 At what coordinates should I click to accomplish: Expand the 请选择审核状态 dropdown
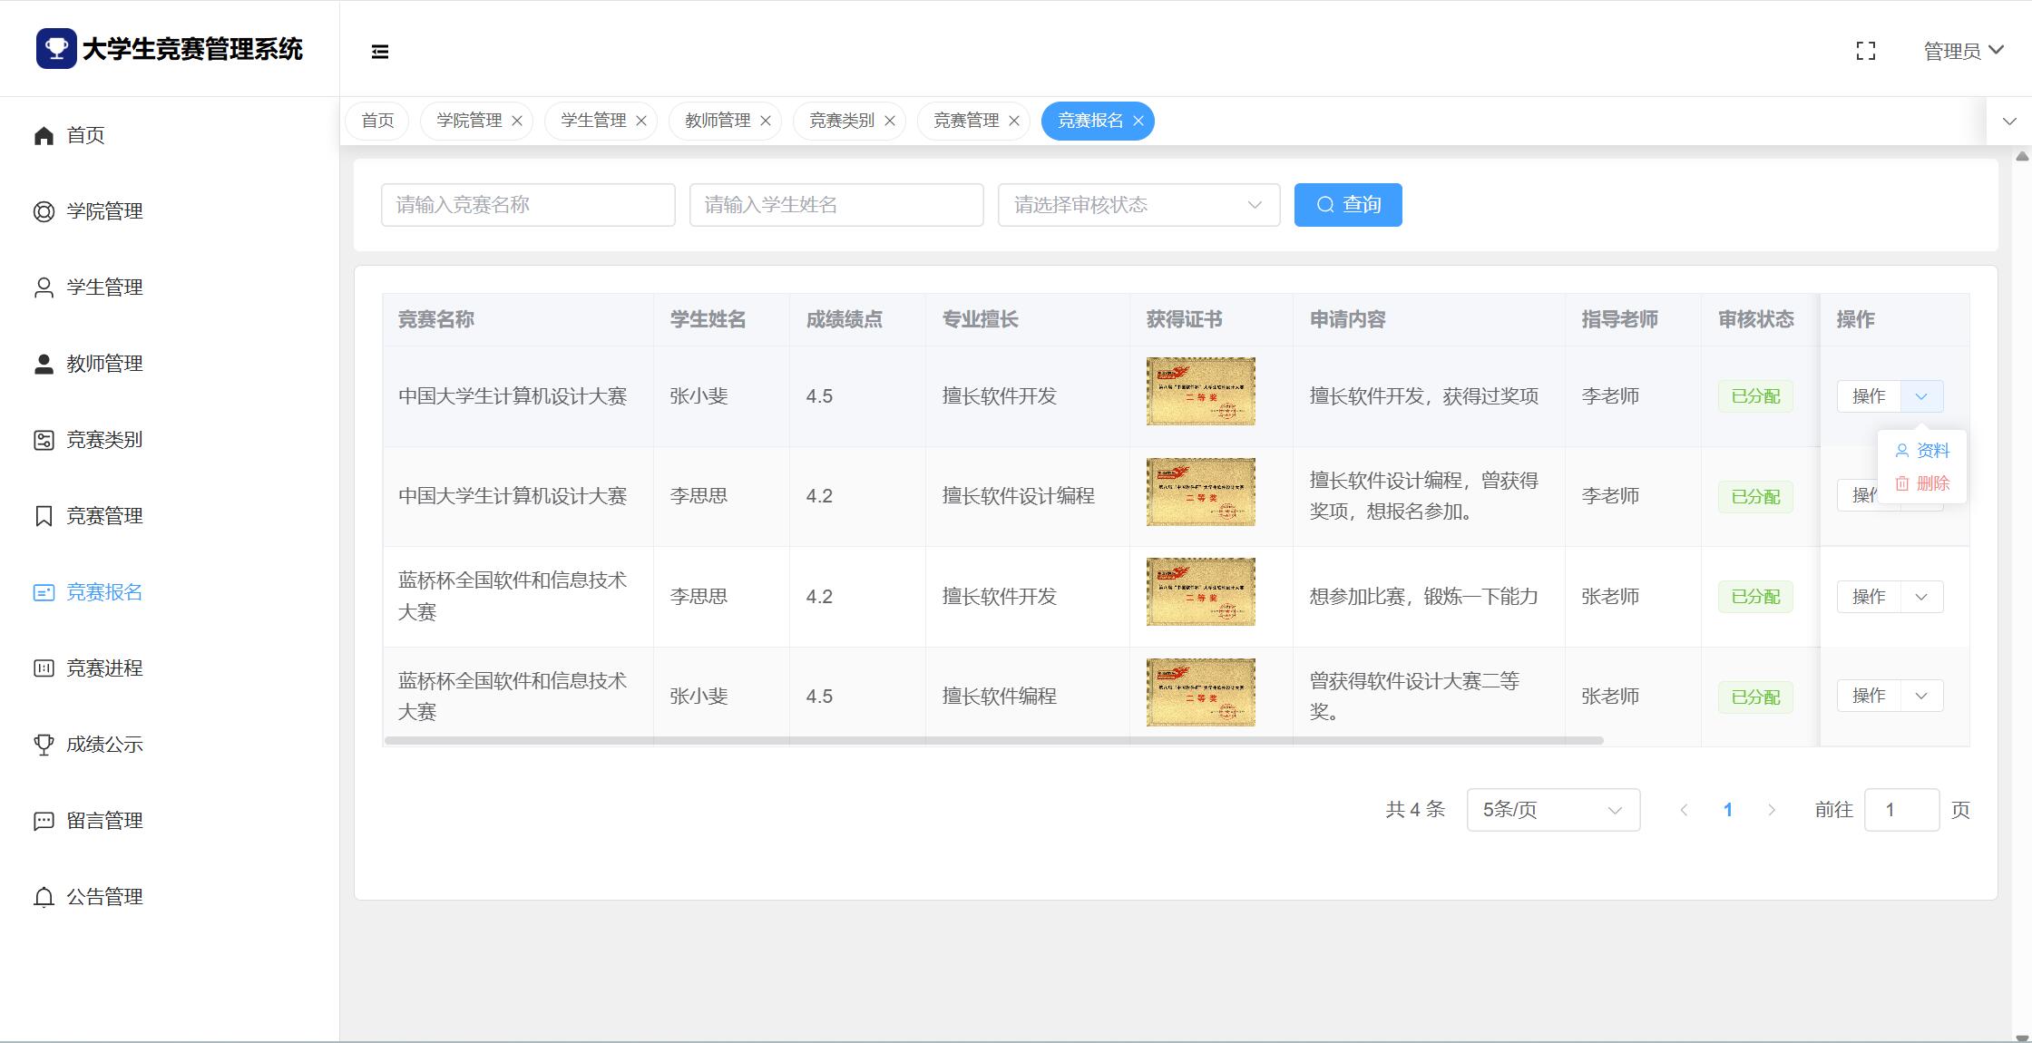point(1138,205)
